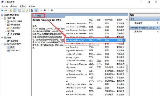Click the Refresh toolbar icon

tap(23, 10)
